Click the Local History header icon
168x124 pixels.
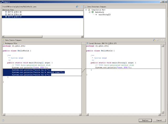click(x=87, y=43)
